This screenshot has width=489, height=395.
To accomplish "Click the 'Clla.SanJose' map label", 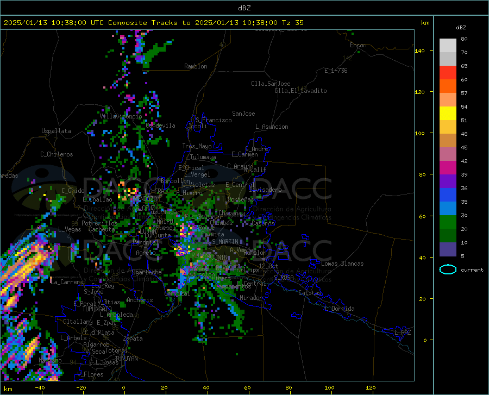I will tap(271, 84).
